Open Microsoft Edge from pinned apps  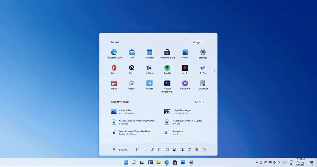tap(114, 54)
